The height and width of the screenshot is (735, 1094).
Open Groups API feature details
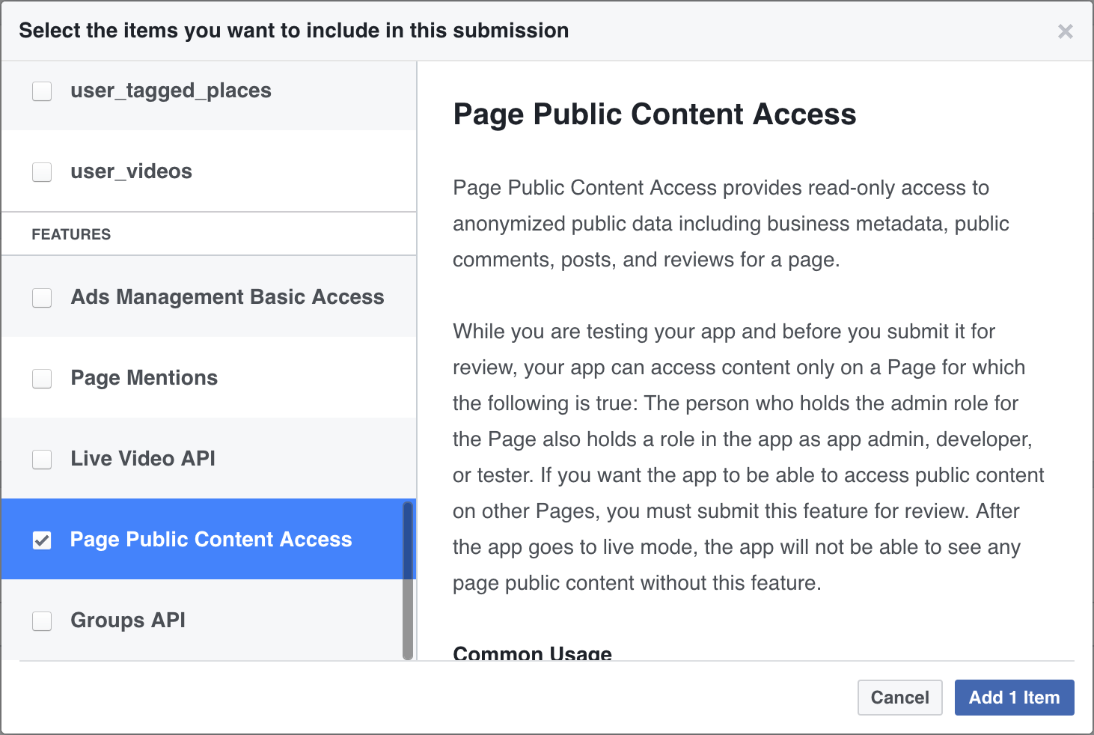[128, 621]
